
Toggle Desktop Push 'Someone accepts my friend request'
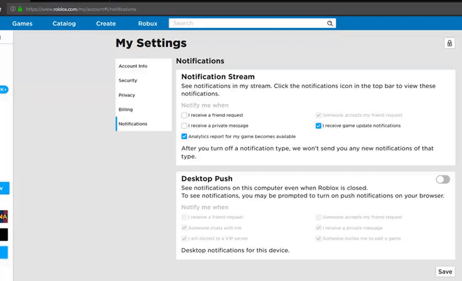[x=318, y=217]
